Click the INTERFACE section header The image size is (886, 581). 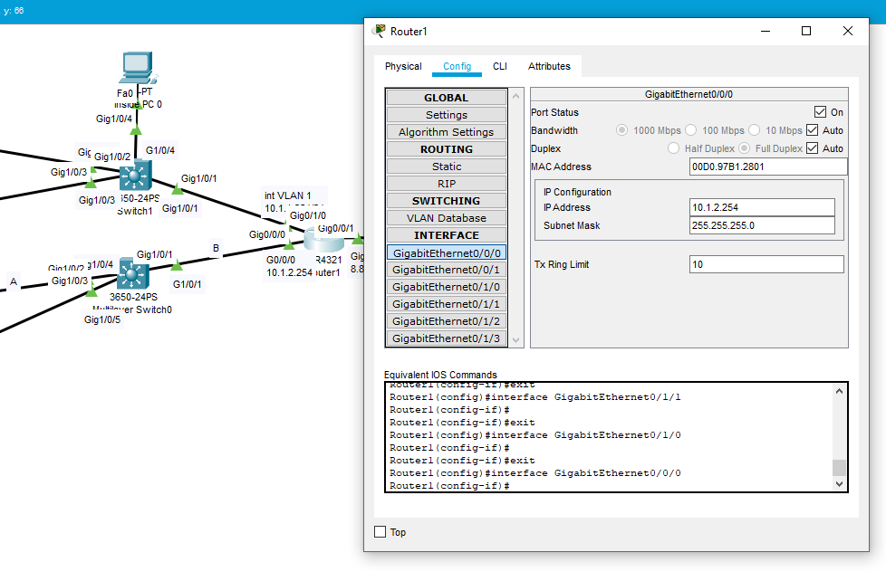pyautogui.click(x=447, y=235)
